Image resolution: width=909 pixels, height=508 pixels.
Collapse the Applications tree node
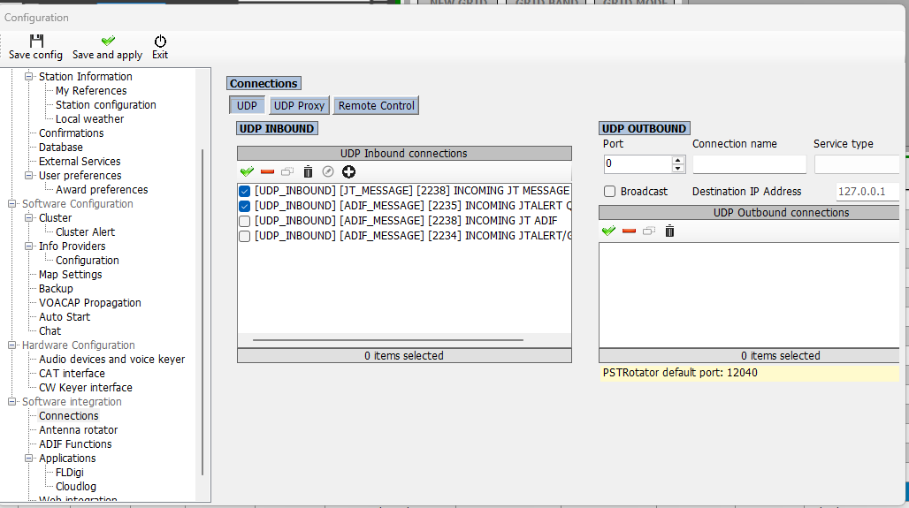pyautogui.click(x=28, y=459)
